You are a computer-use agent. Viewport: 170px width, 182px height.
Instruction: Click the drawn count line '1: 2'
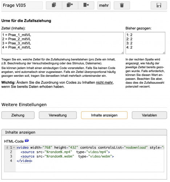129,35
